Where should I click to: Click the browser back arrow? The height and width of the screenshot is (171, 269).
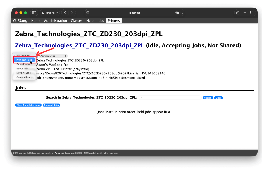pyautogui.click(x=65, y=13)
